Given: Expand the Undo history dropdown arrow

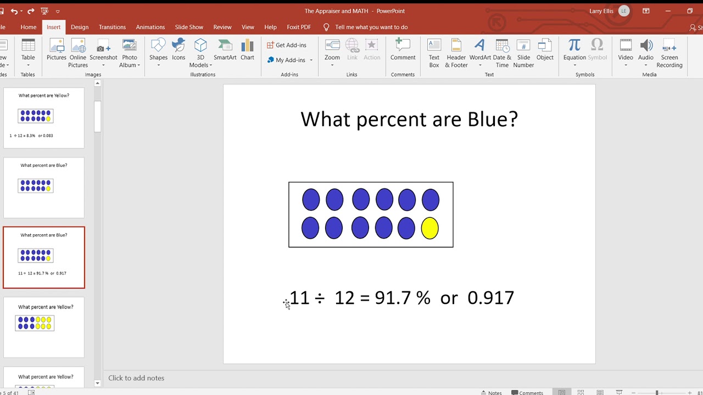Looking at the screenshot, I should tap(21, 11).
